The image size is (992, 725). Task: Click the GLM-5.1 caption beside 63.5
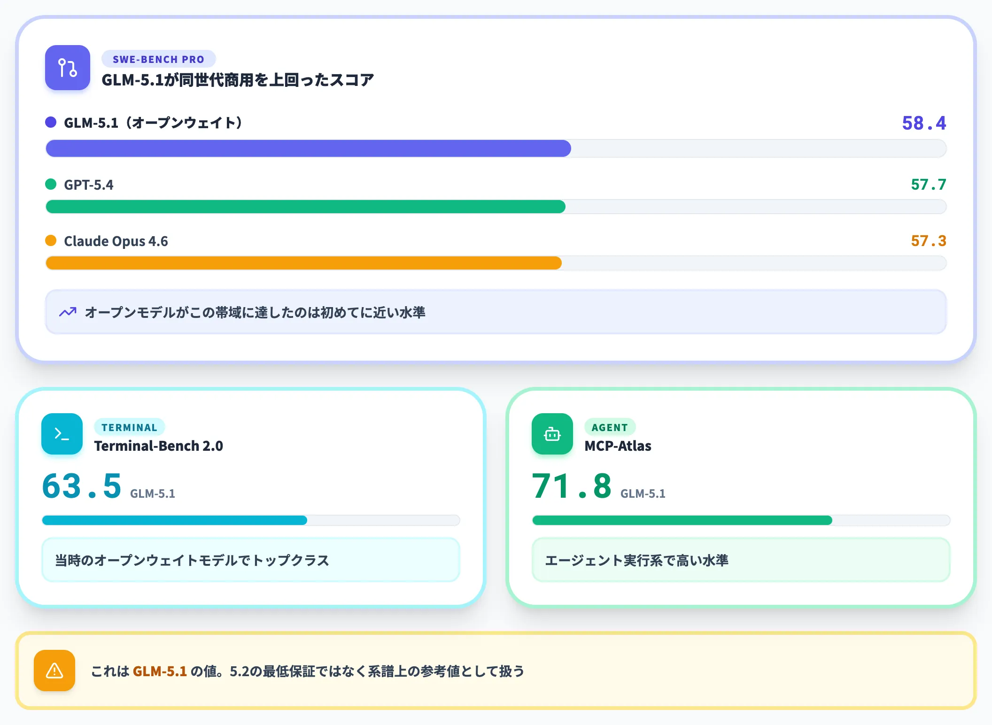(x=153, y=494)
